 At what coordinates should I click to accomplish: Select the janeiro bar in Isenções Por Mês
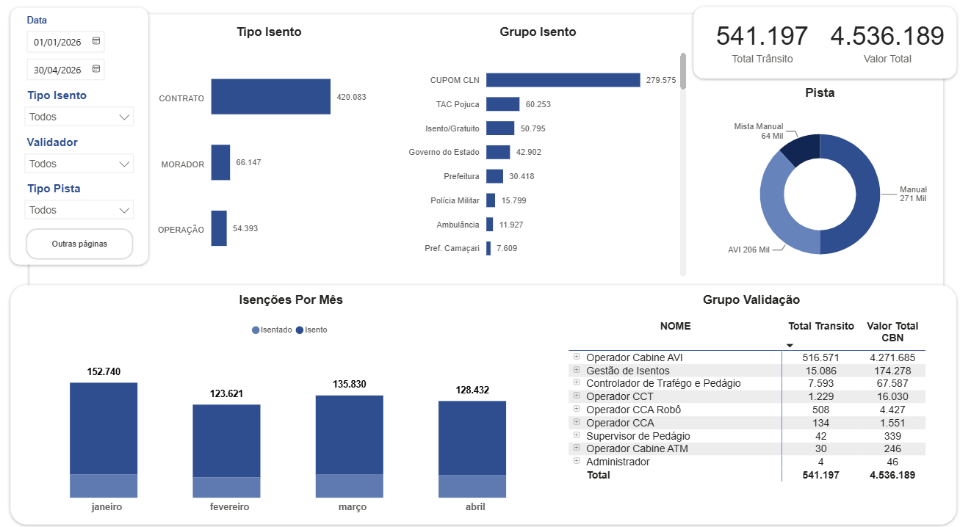point(104,440)
